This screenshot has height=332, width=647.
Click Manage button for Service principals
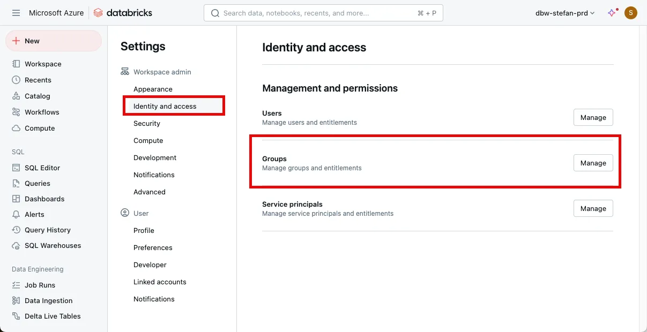coord(593,208)
